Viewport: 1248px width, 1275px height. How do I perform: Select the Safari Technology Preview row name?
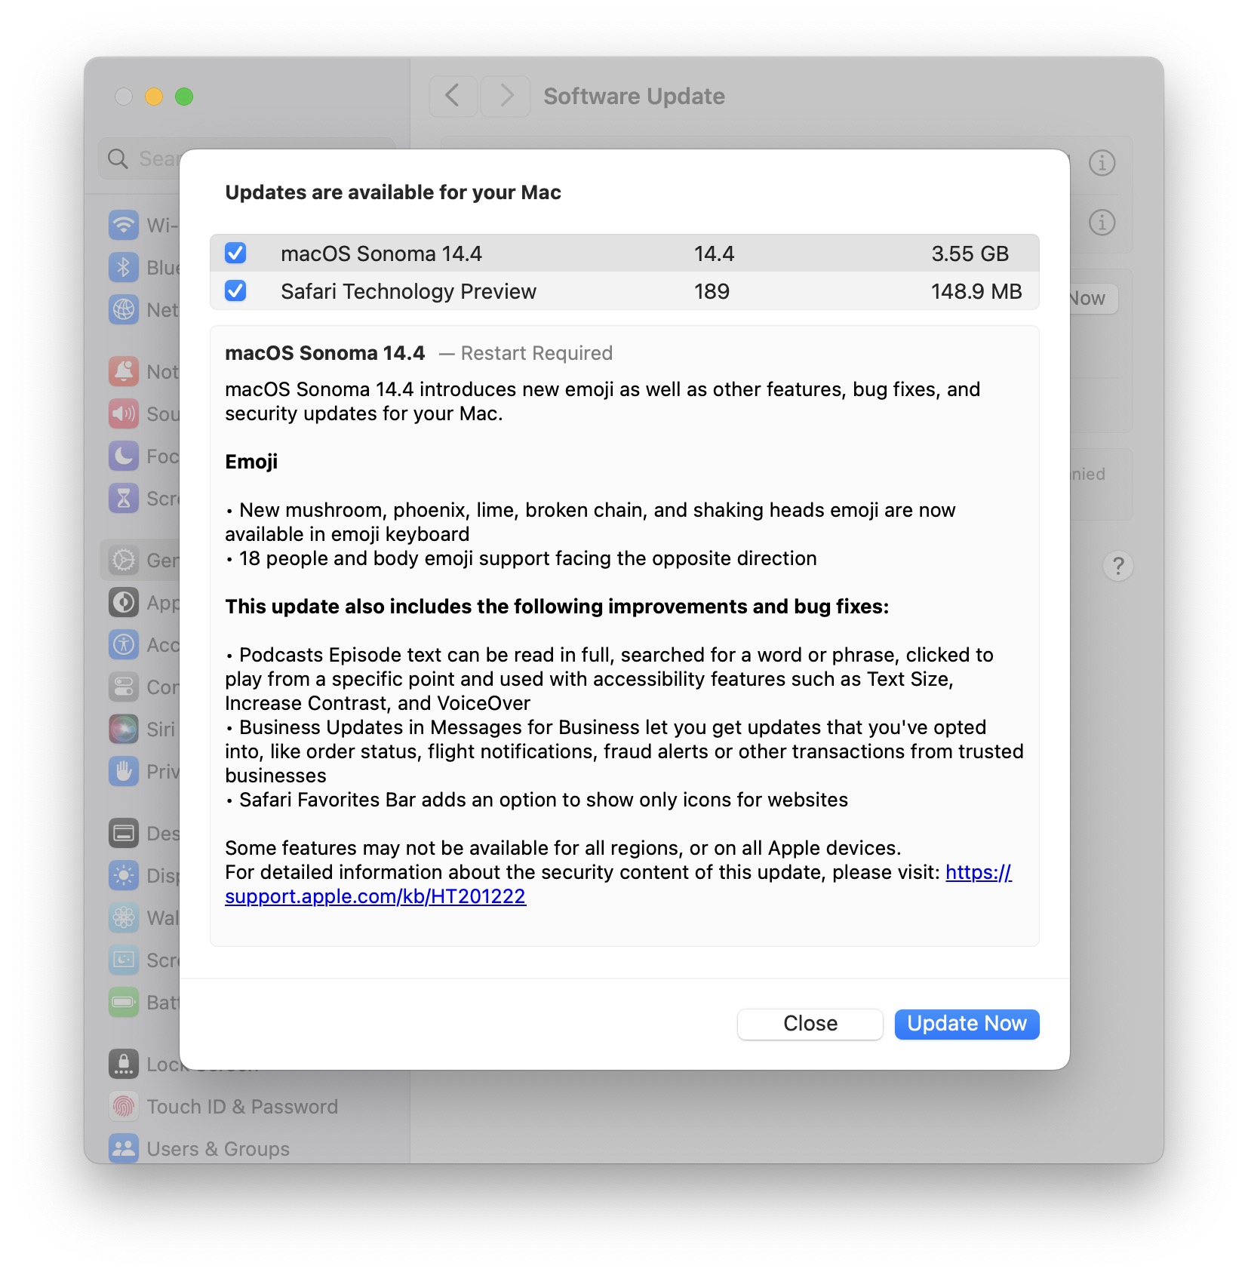tap(408, 291)
